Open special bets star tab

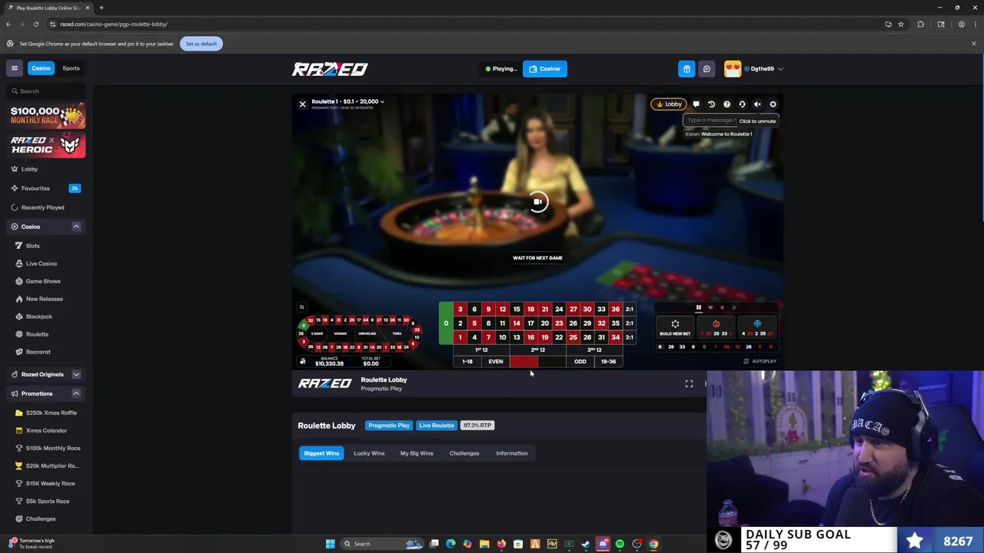coord(722,307)
